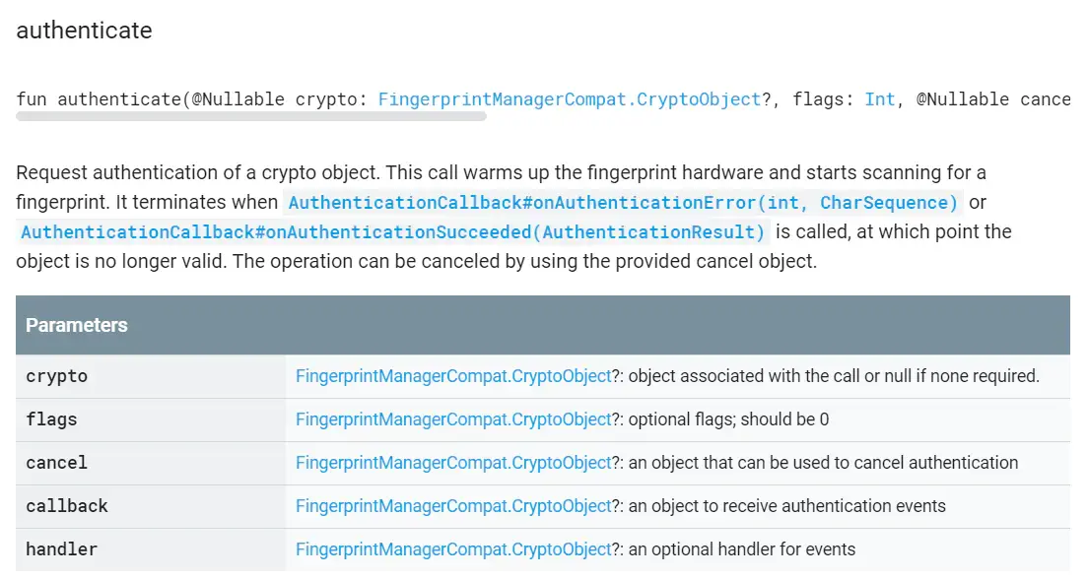Image resolution: width=1088 pixels, height=579 pixels.
Task: Click the 'fun authenticate(' code text
Action: [102, 99]
